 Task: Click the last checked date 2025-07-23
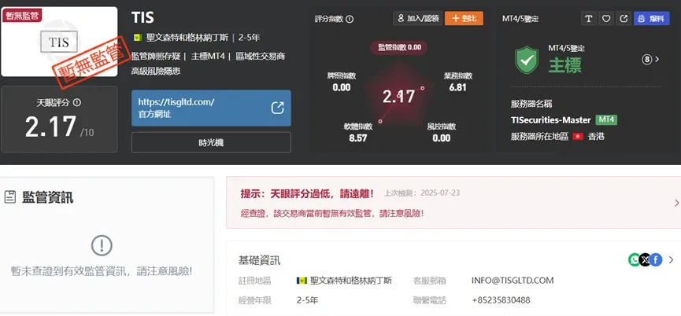click(x=440, y=193)
